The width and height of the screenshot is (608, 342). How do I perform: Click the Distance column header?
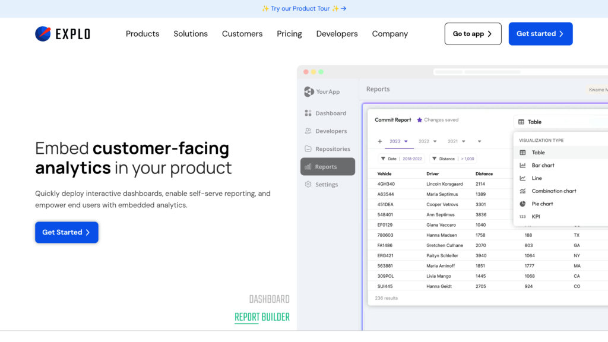pyautogui.click(x=484, y=174)
